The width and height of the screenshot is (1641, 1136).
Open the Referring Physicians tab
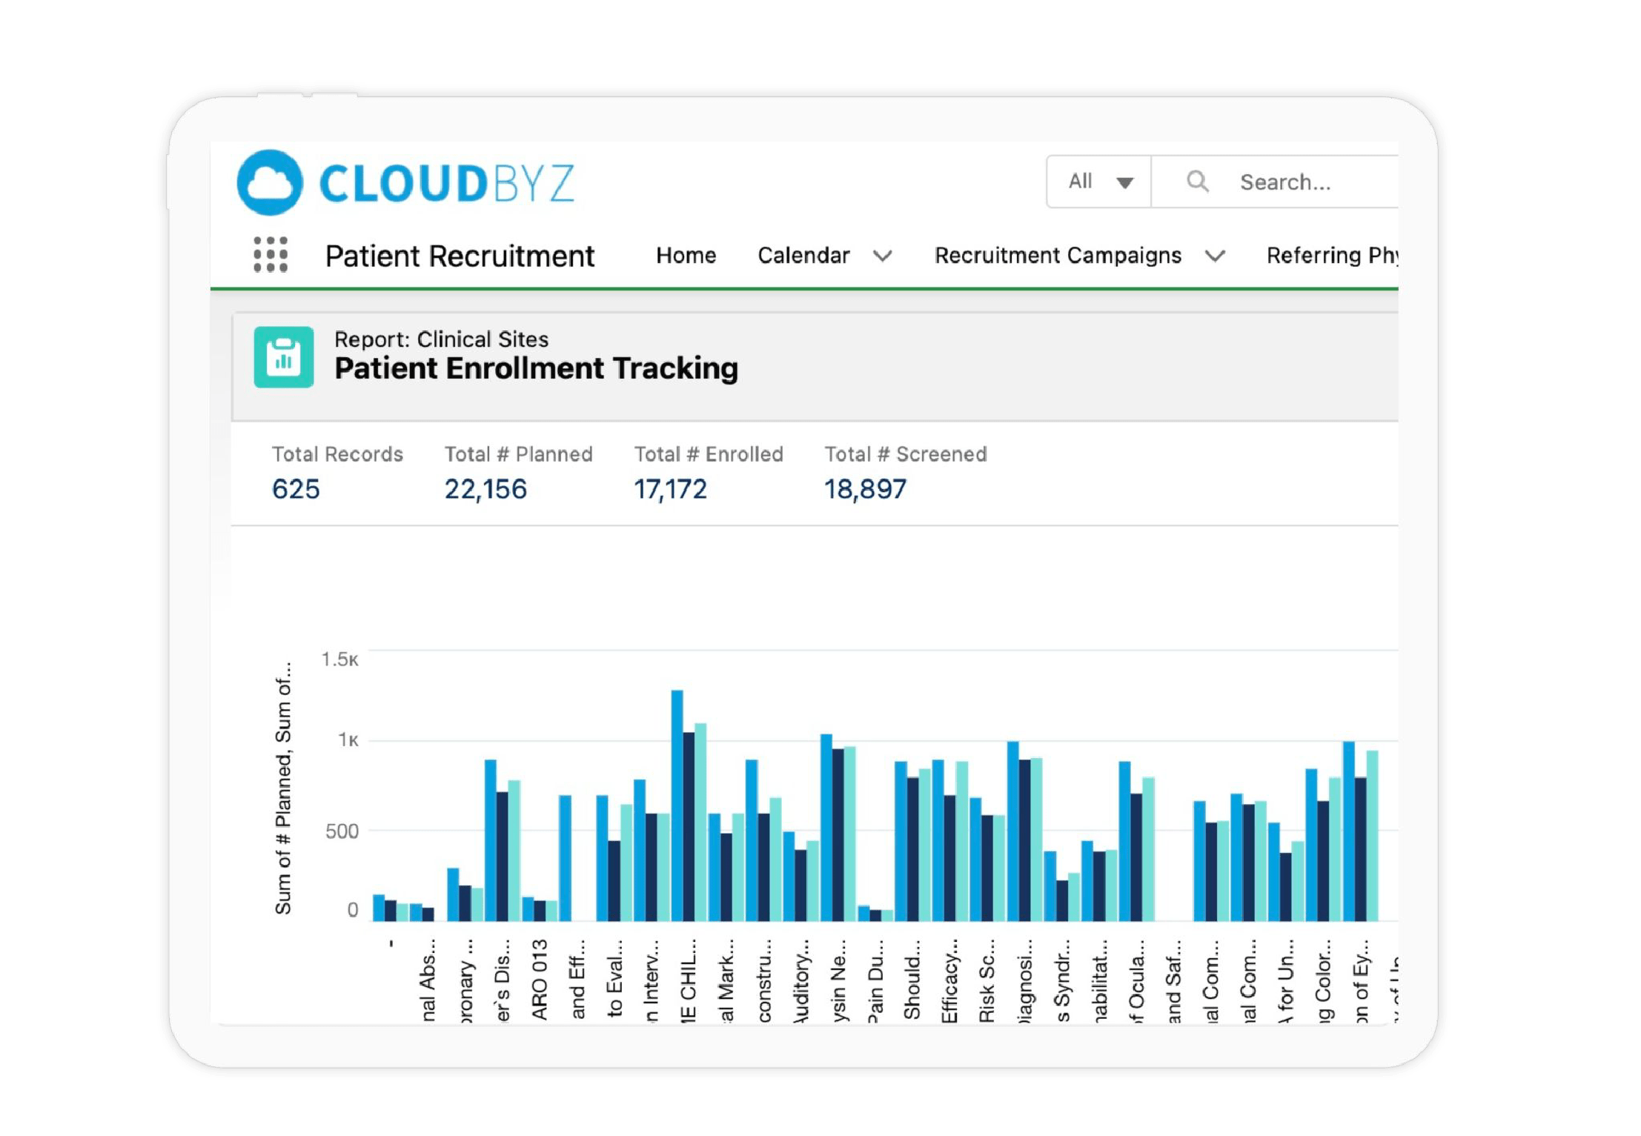(x=1331, y=256)
